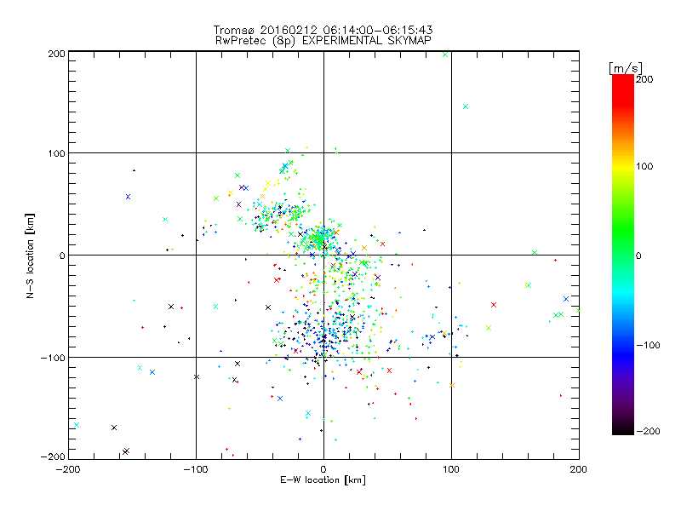Click the green X marker at plot top edge
This screenshot has height=511, width=681.
click(445, 55)
